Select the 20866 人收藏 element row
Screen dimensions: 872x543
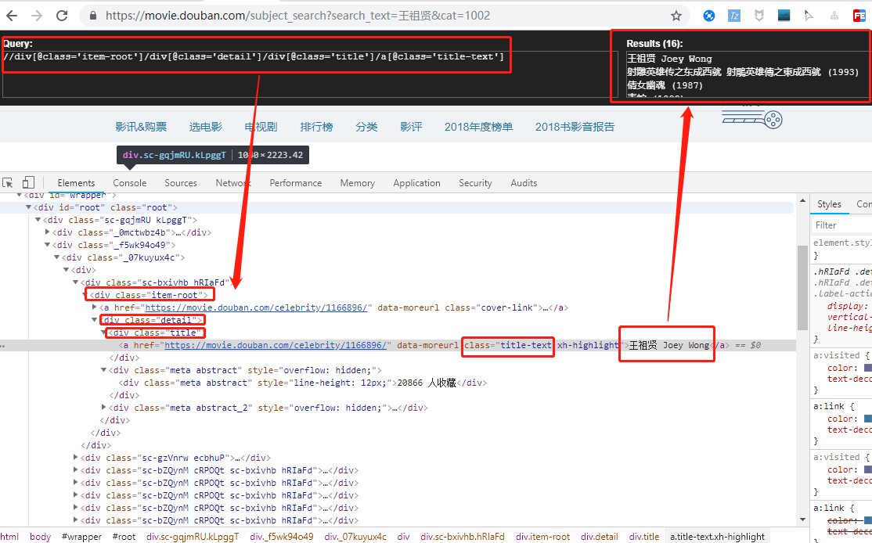tap(302, 383)
